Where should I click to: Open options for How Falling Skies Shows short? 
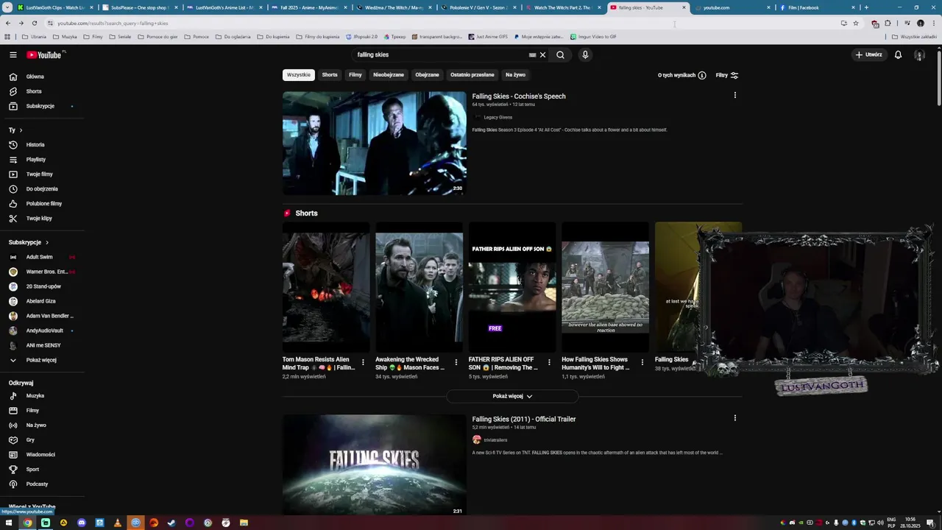pyautogui.click(x=642, y=362)
